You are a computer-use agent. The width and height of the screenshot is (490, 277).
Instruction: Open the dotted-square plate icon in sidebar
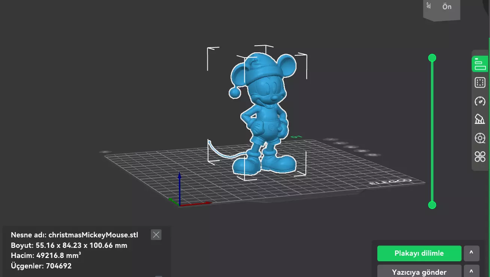coord(480,83)
